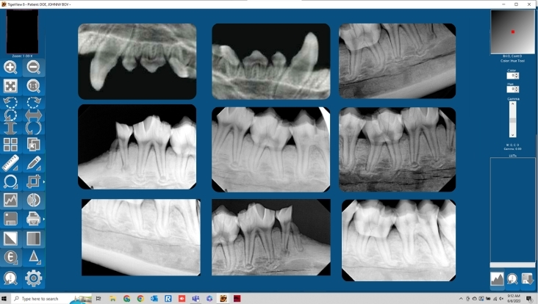Flip image vertically with I-beam arrow icon
The height and width of the screenshot is (304, 538).
tap(10, 129)
